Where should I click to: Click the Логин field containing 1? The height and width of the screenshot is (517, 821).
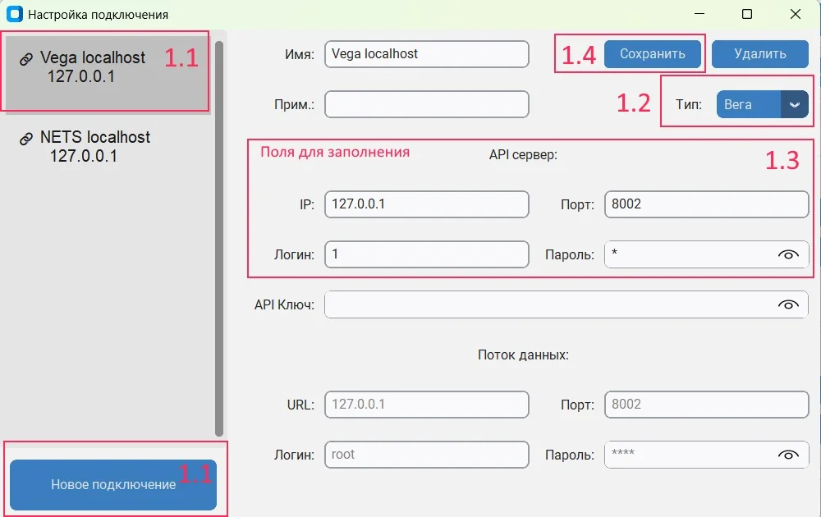click(426, 254)
